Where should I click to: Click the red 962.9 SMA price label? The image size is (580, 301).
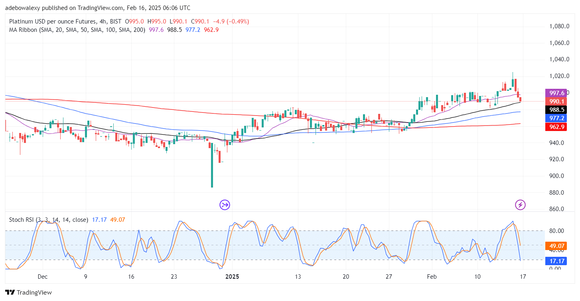tap(555, 127)
